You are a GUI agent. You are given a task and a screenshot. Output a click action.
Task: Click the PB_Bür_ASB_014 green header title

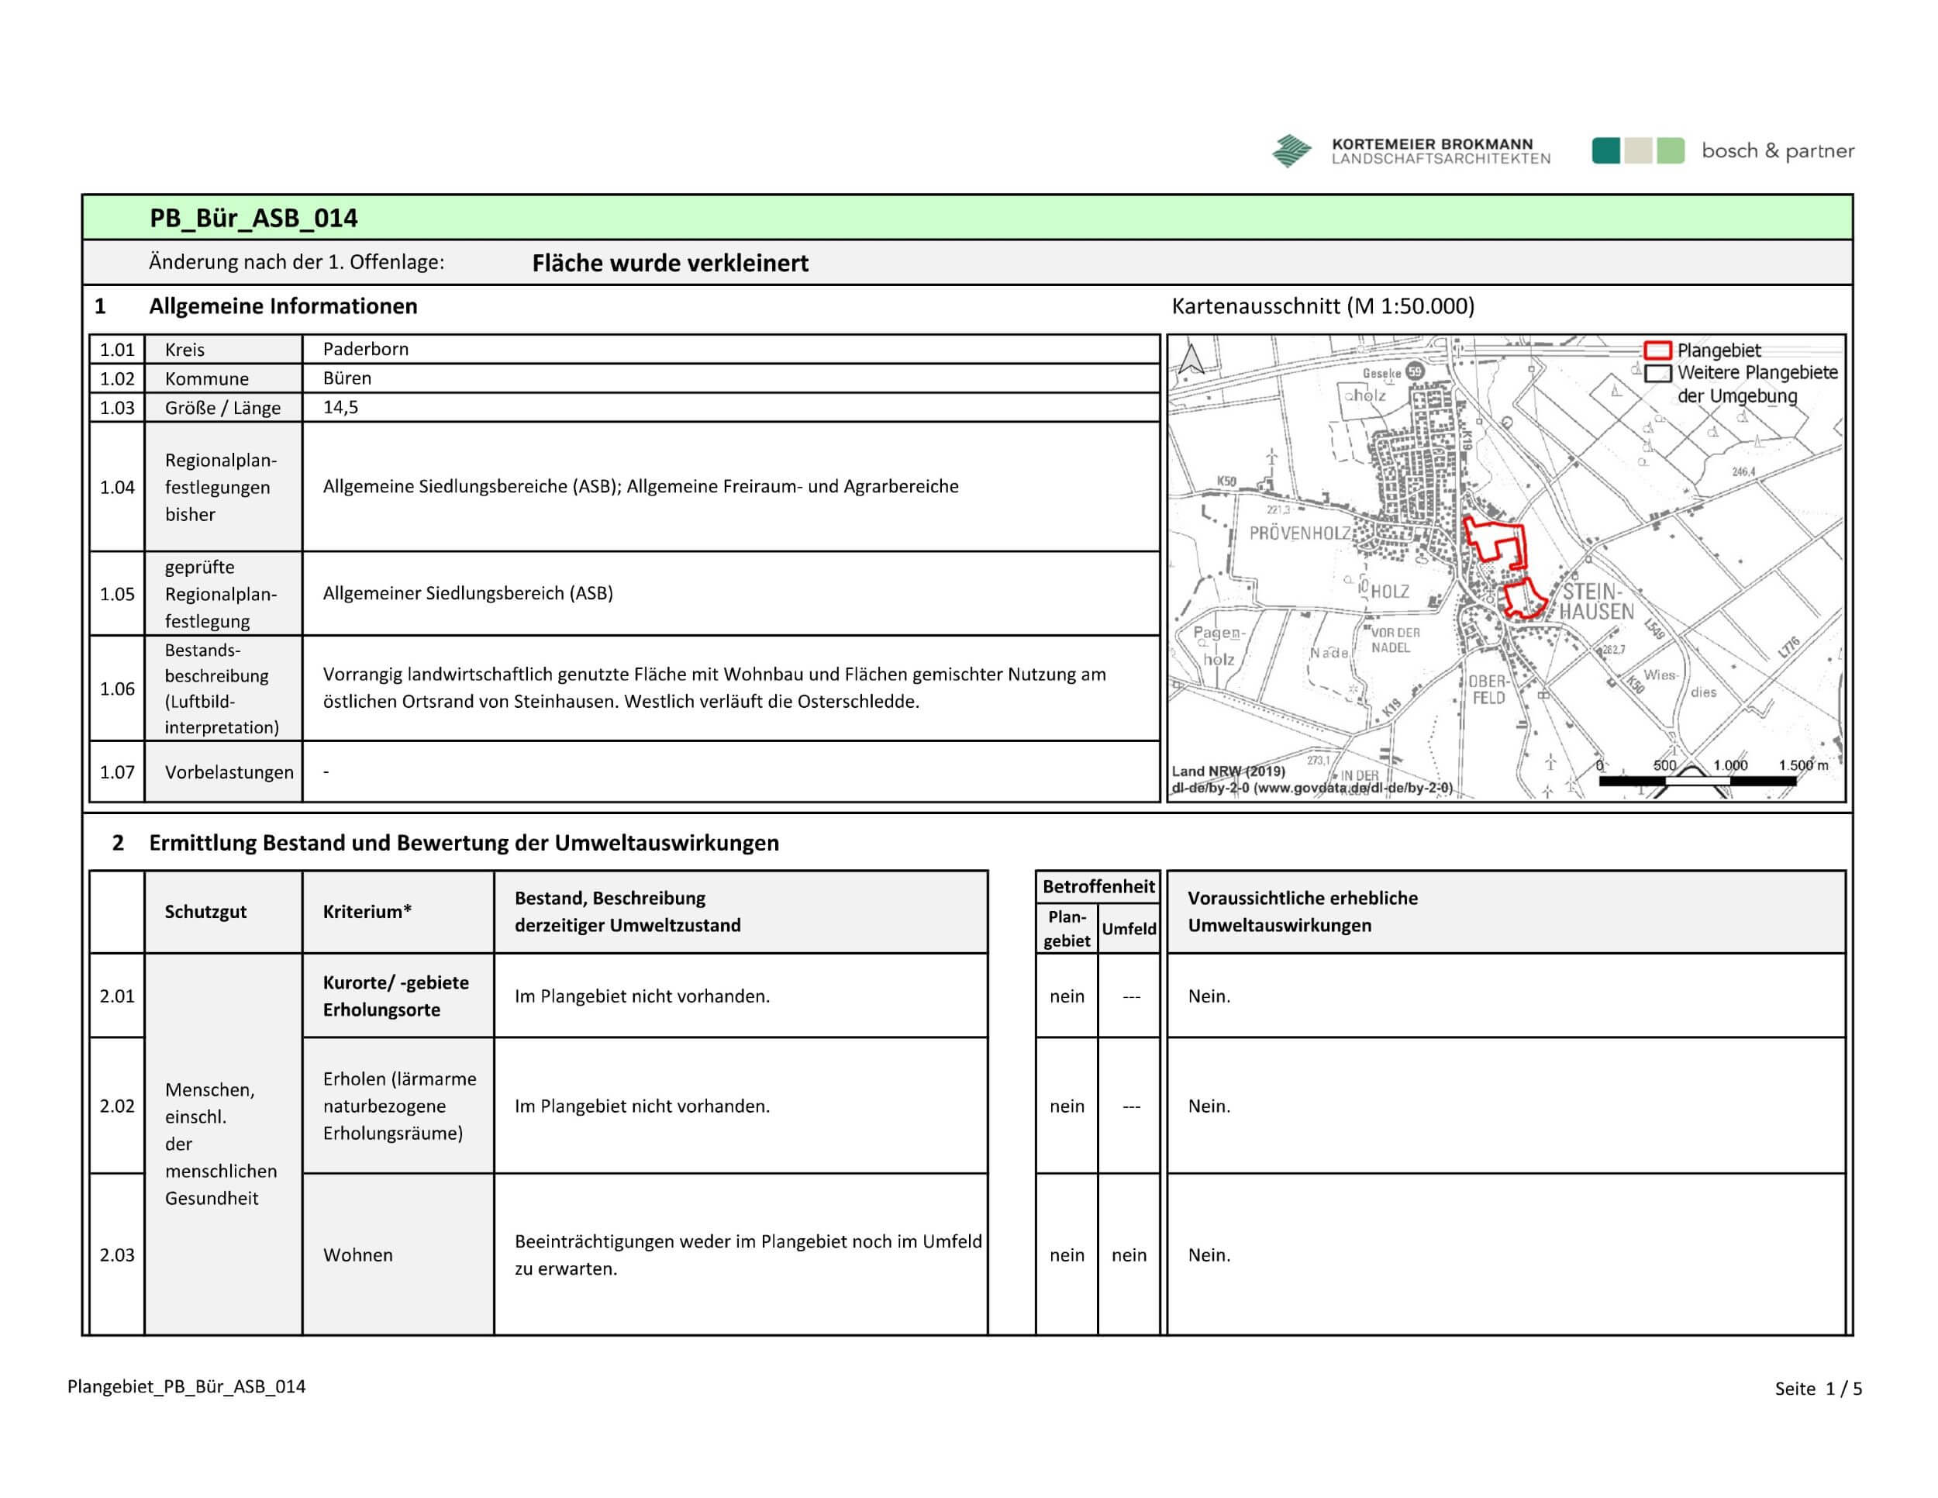click(x=253, y=219)
